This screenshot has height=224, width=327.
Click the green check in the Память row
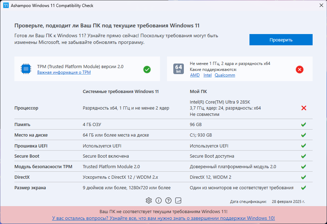(x=303, y=124)
